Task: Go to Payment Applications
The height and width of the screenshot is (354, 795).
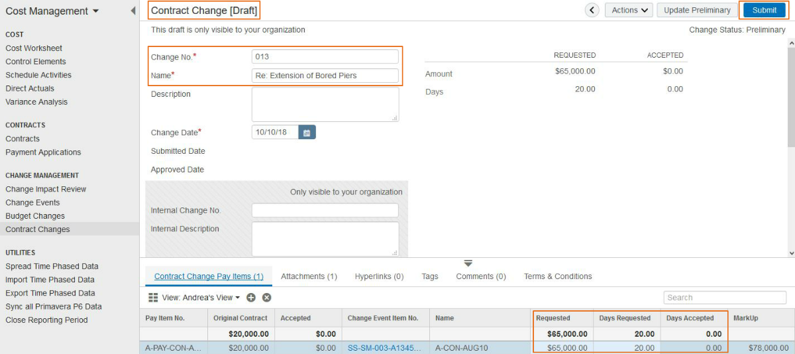Action: [x=43, y=152]
